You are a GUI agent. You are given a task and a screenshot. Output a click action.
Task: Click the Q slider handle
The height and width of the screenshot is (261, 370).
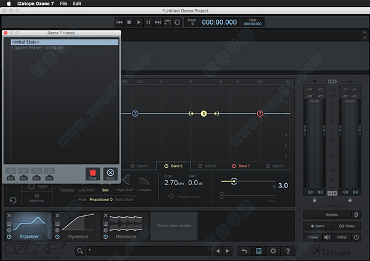[x=234, y=181]
